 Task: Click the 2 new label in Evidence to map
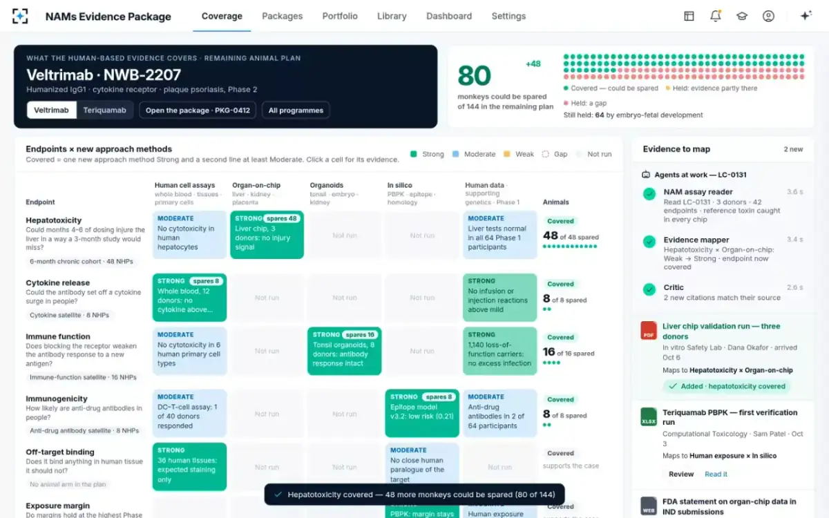point(793,149)
